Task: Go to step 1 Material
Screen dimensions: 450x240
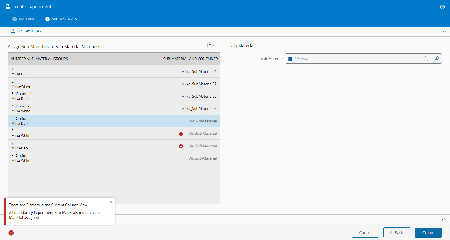Action: click(x=24, y=19)
